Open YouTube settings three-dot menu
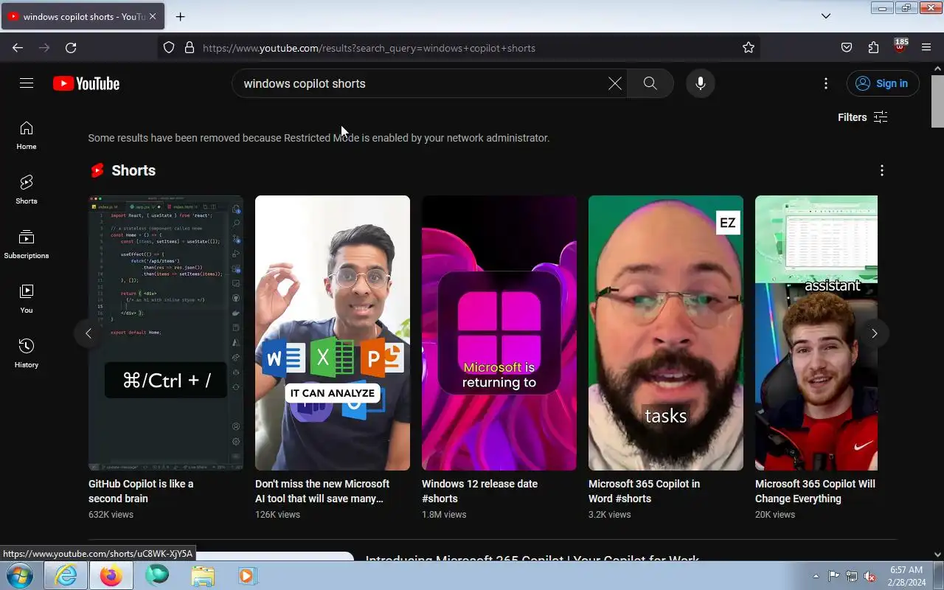This screenshot has width=944, height=590. (x=826, y=83)
